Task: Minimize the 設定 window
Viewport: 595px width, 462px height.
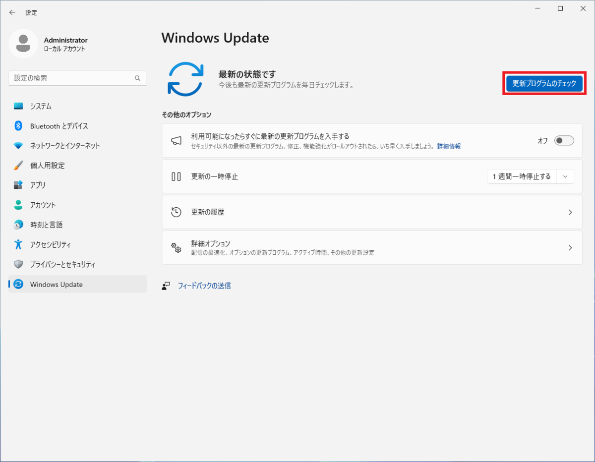Action: point(537,8)
